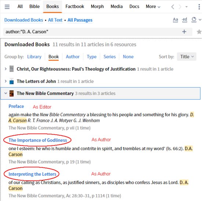This screenshot has height=201, width=202.
Task: Click the plus icon in search box
Action: tap(184, 32)
